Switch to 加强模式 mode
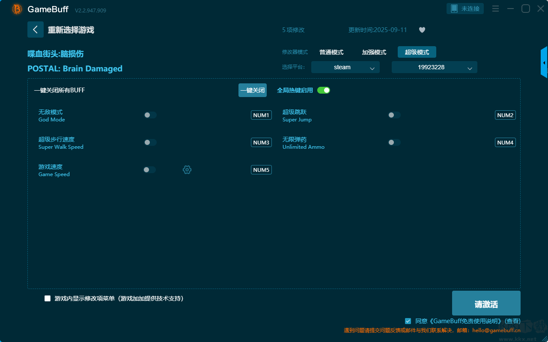Viewport: 548px width, 342px height. (374, 52)
